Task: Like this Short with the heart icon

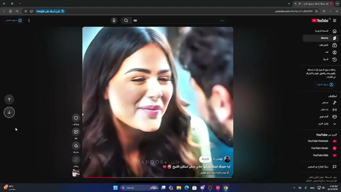Action: click(76, 118)
